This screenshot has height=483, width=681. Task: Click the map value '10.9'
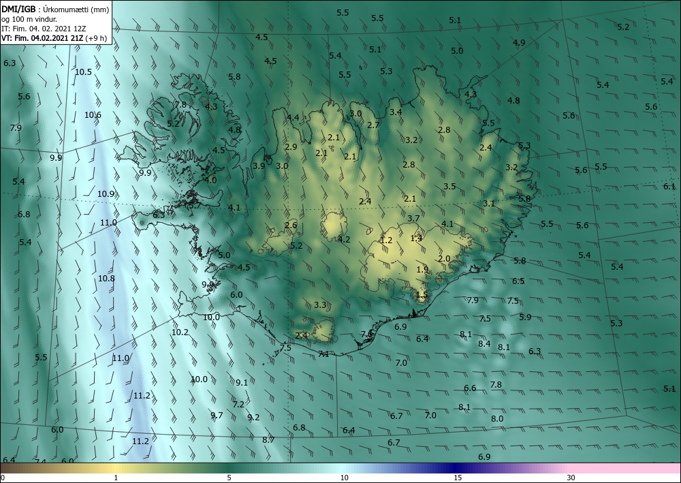106,194
